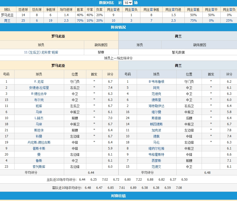The height and width of the screenshot is (201, 237).
Task: Open the recent matches count dropdown showing 10
Action: click(x=128, y=3)
